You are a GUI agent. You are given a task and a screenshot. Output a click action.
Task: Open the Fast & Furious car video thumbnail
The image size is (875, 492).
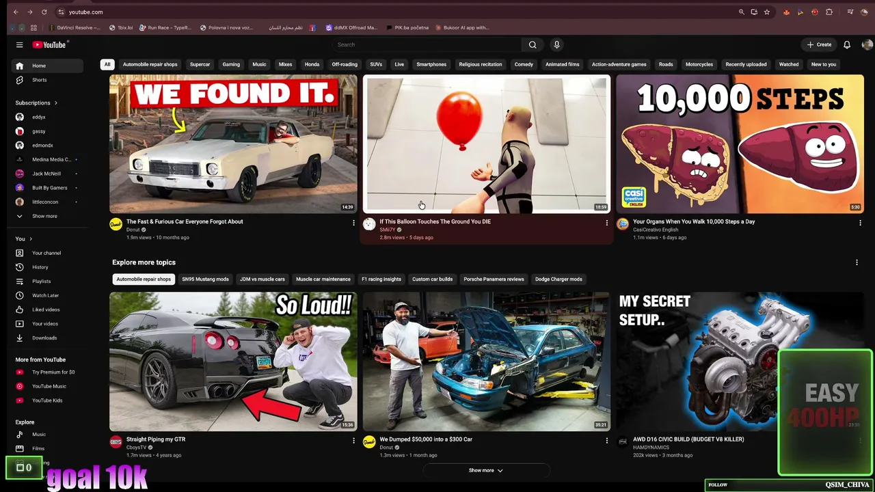[x=233, y=144]
